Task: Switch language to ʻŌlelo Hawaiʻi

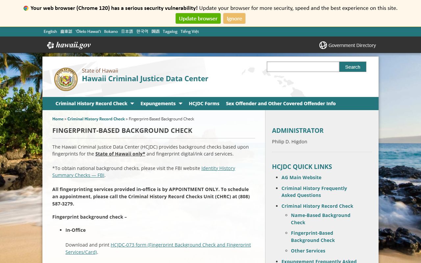Action: coord(88,32)
